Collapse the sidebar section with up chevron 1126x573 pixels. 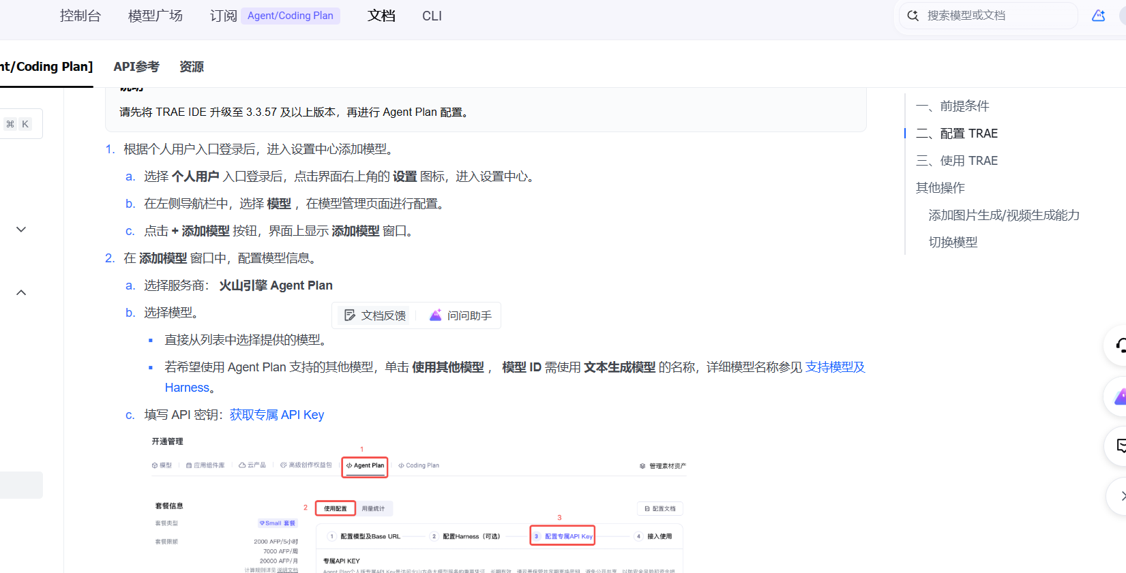click(x=21, y=292)
